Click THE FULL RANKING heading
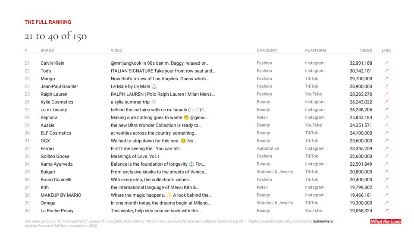Viewport: 414px width, 233px height. (x=48, y=22)
